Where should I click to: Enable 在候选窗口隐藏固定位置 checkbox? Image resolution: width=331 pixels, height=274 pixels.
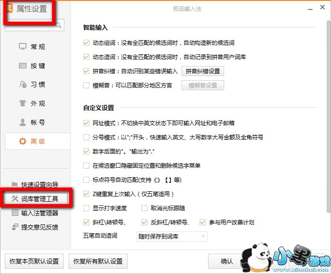pos(86,166)
